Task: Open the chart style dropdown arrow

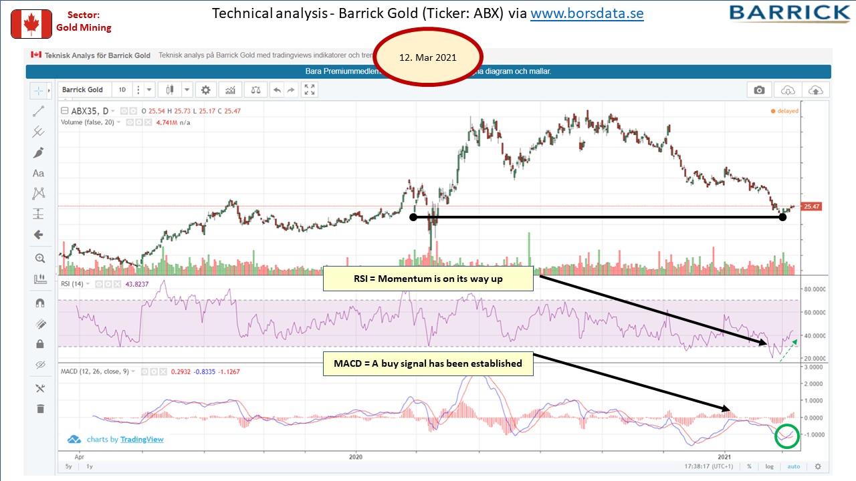Action: [x=187, y=90]
